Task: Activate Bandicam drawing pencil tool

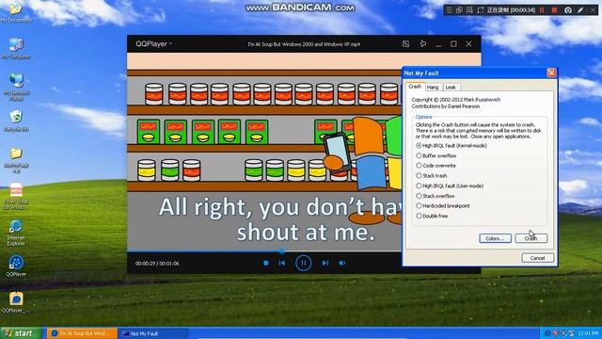Action: 580,10
